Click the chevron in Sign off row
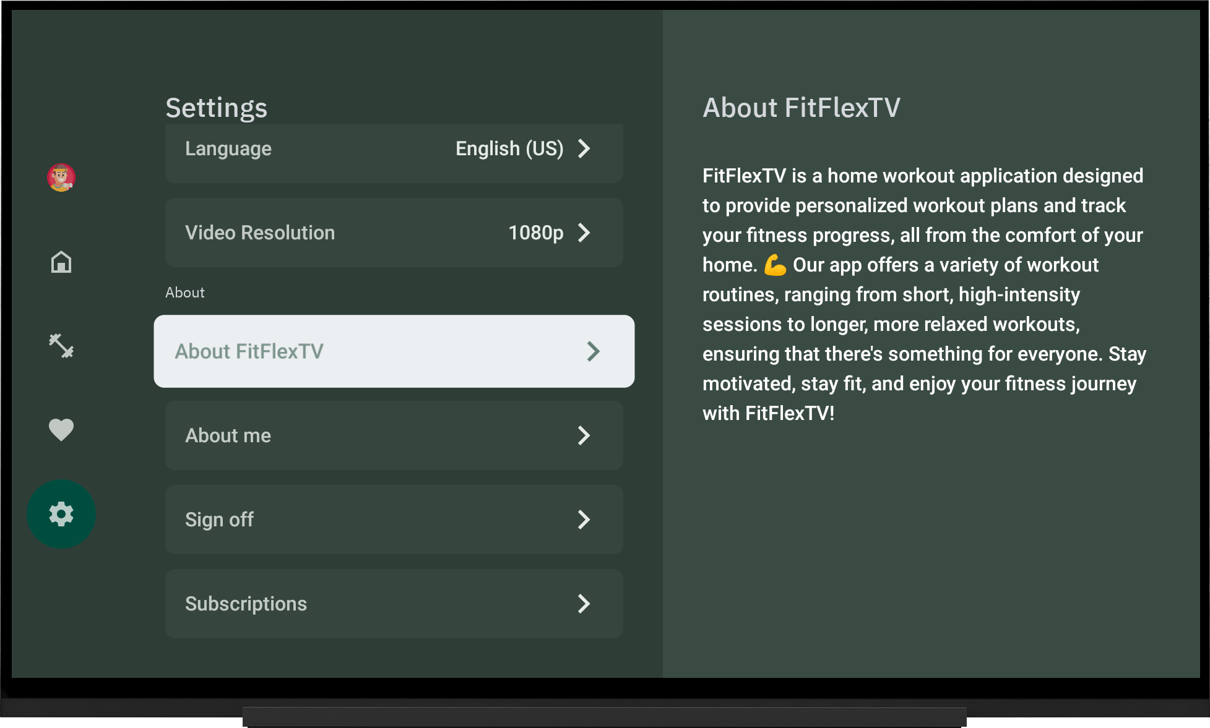This screenshot has width=1210, height=728. click(x=584, y=520)
